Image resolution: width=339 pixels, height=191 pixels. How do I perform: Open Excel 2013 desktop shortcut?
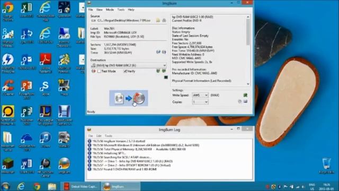(x=26, y=10)
